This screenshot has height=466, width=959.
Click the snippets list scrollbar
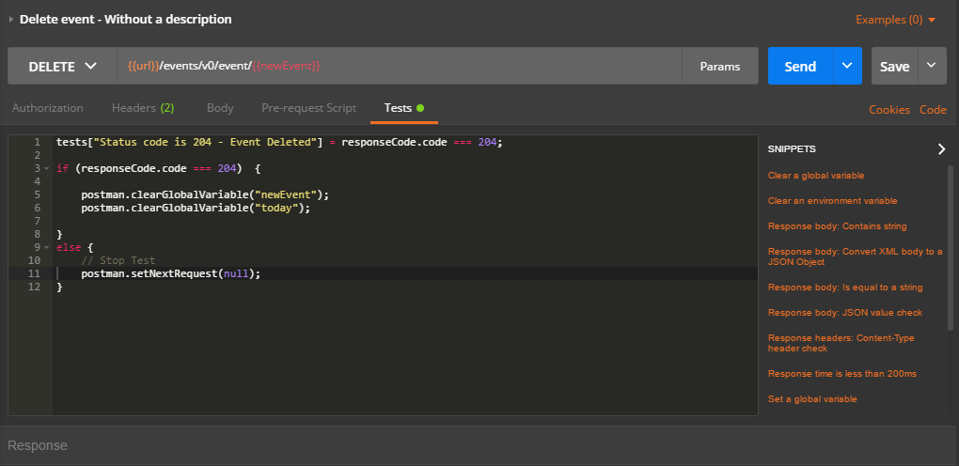point(950,247)
